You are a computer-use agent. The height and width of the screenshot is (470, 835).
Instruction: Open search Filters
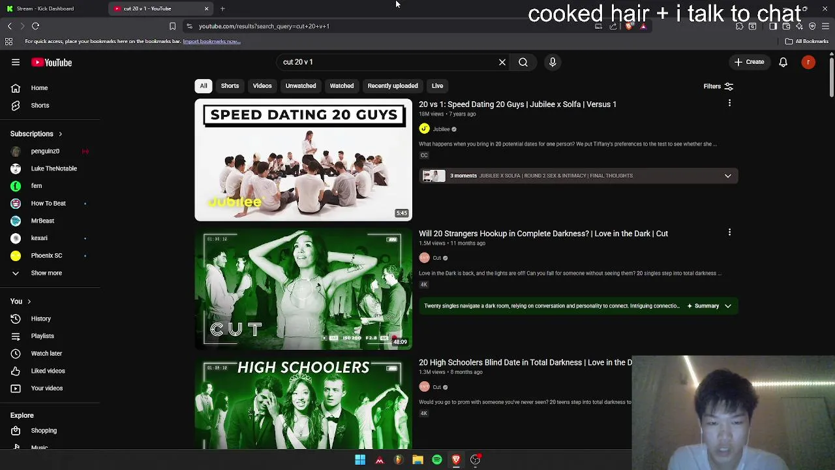point(718,86)
